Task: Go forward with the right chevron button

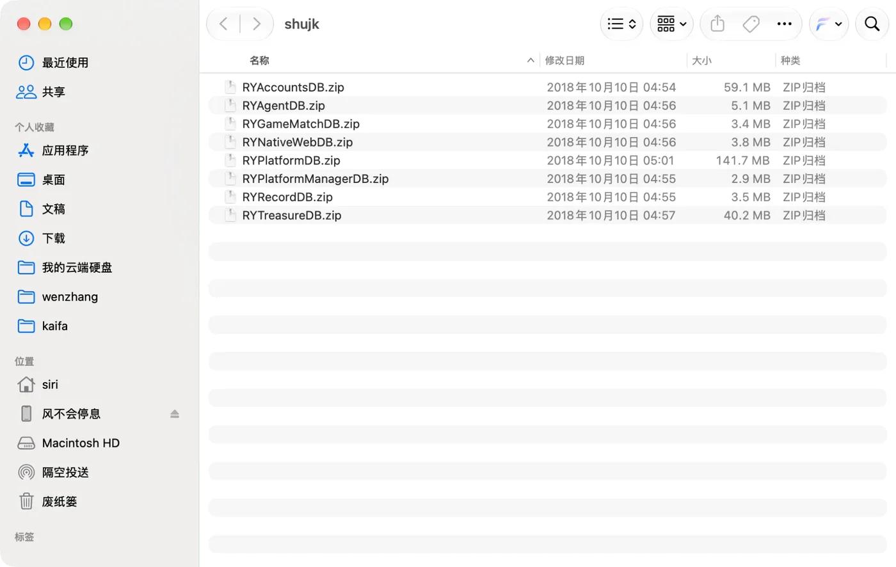Action: pos(257,24)
